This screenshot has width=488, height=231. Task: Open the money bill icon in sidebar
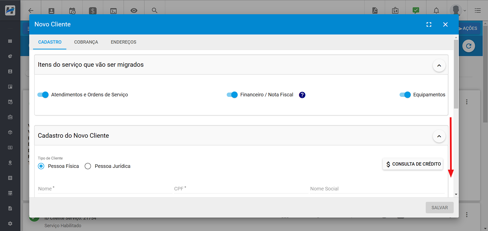click(10, 148)
